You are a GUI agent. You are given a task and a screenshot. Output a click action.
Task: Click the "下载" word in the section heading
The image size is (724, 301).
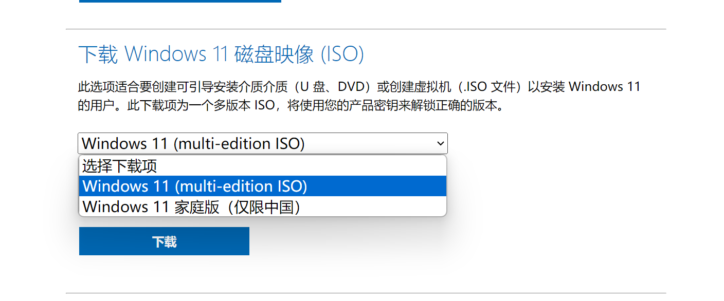click(x=98, y=54)
